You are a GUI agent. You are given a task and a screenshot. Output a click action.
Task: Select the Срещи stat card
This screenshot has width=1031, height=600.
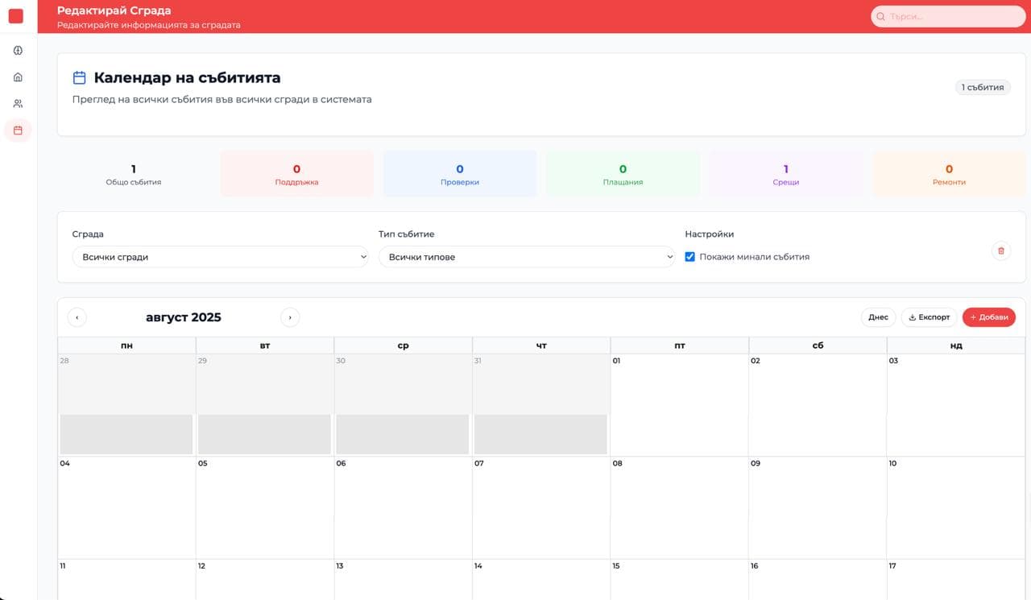(x=786, y=174)
